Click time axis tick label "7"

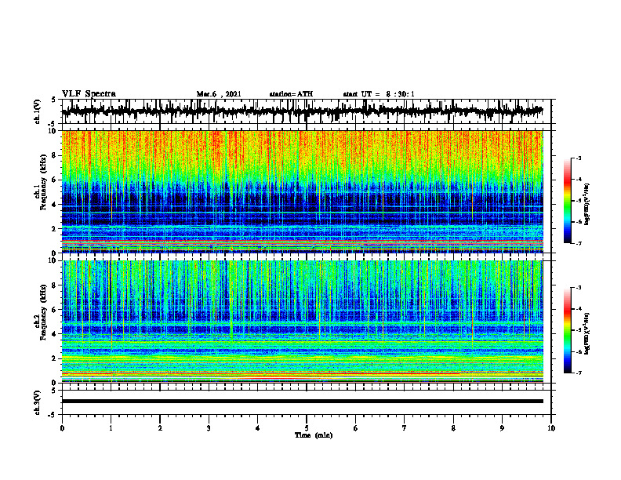(x=405, y=428)
